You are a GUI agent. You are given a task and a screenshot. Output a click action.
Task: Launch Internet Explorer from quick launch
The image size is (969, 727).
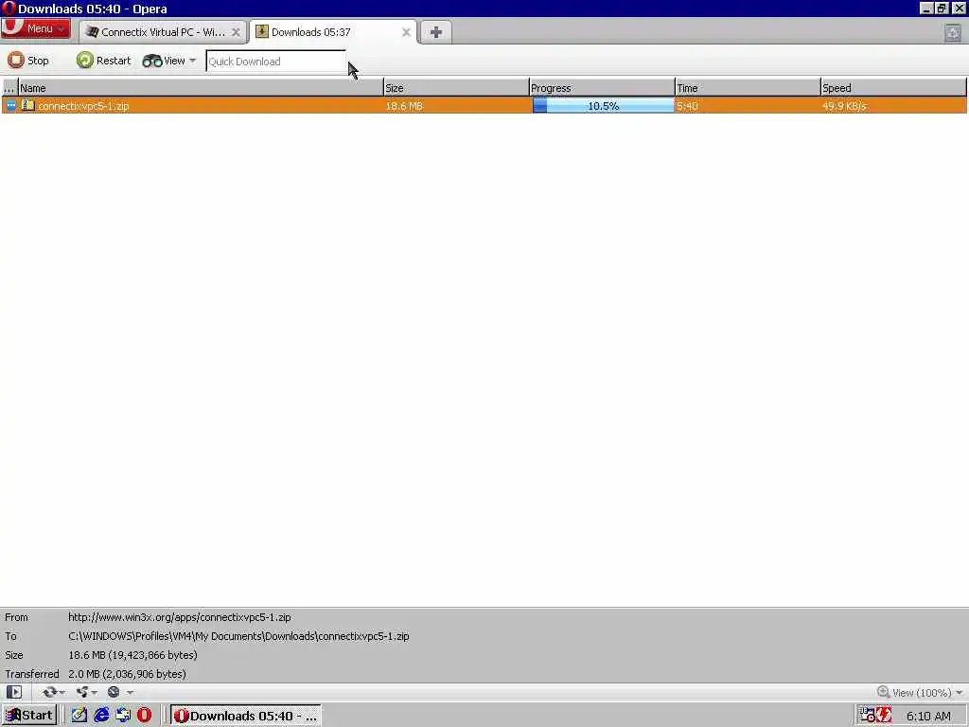(101, 716)
